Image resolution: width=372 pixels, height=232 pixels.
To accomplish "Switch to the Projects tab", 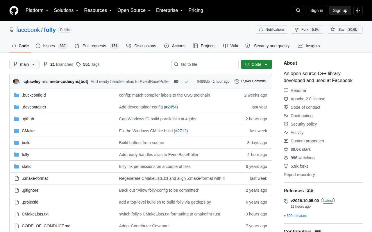I will pos(204,46).
